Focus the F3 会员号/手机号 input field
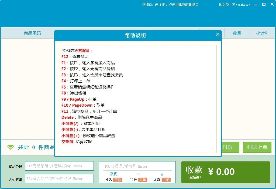The width and height of the screenshot is (276, 189). coord(137,166)
